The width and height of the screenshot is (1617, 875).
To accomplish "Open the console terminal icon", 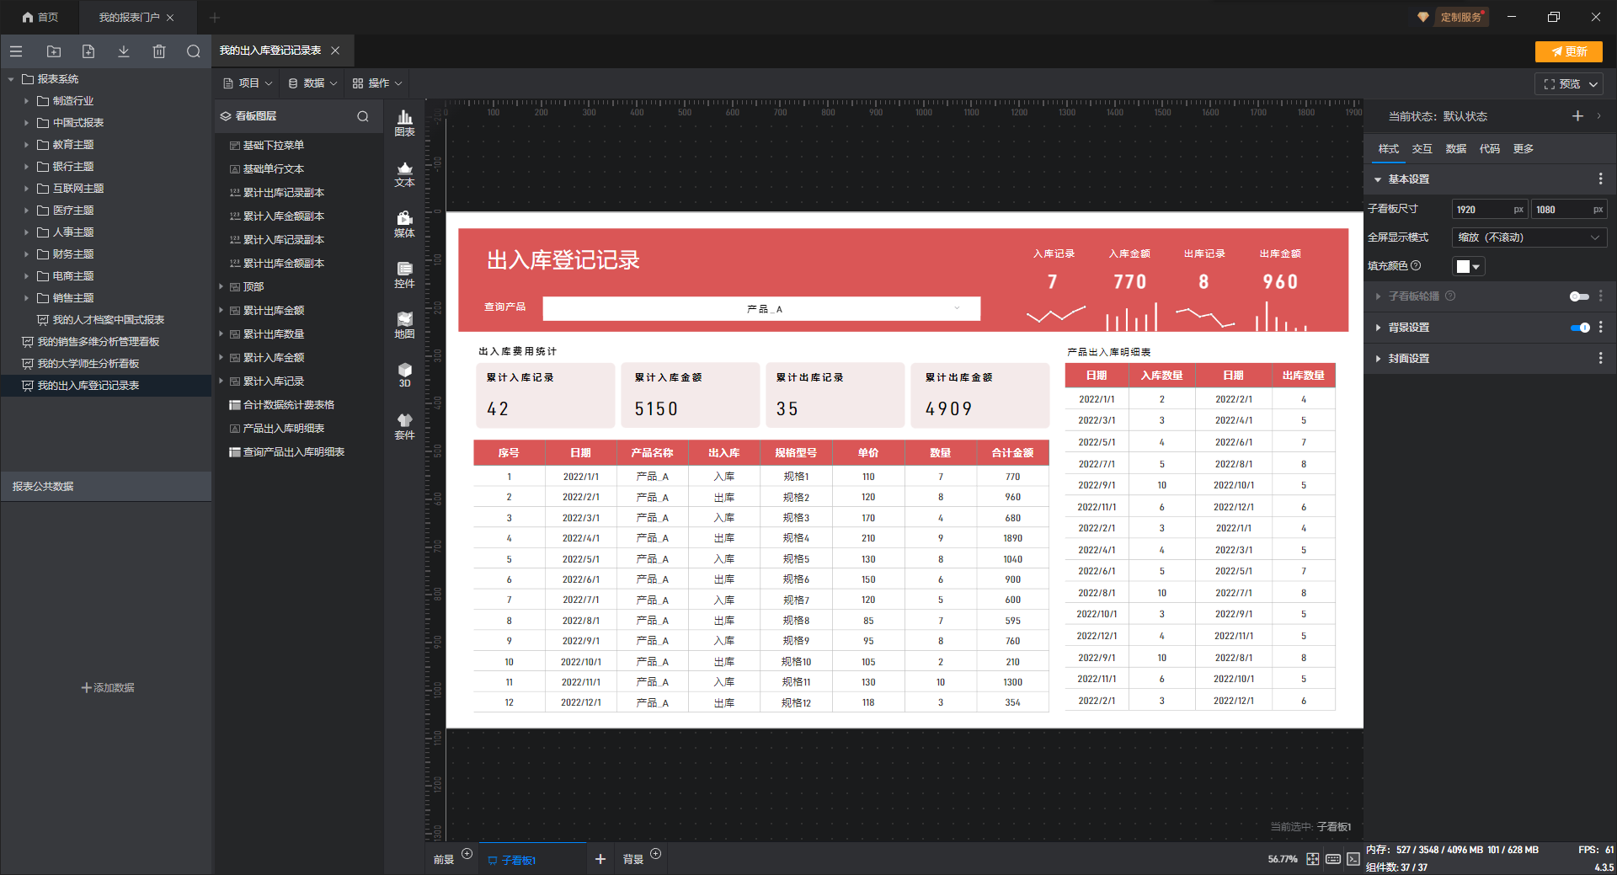I will click(1353, 859).
